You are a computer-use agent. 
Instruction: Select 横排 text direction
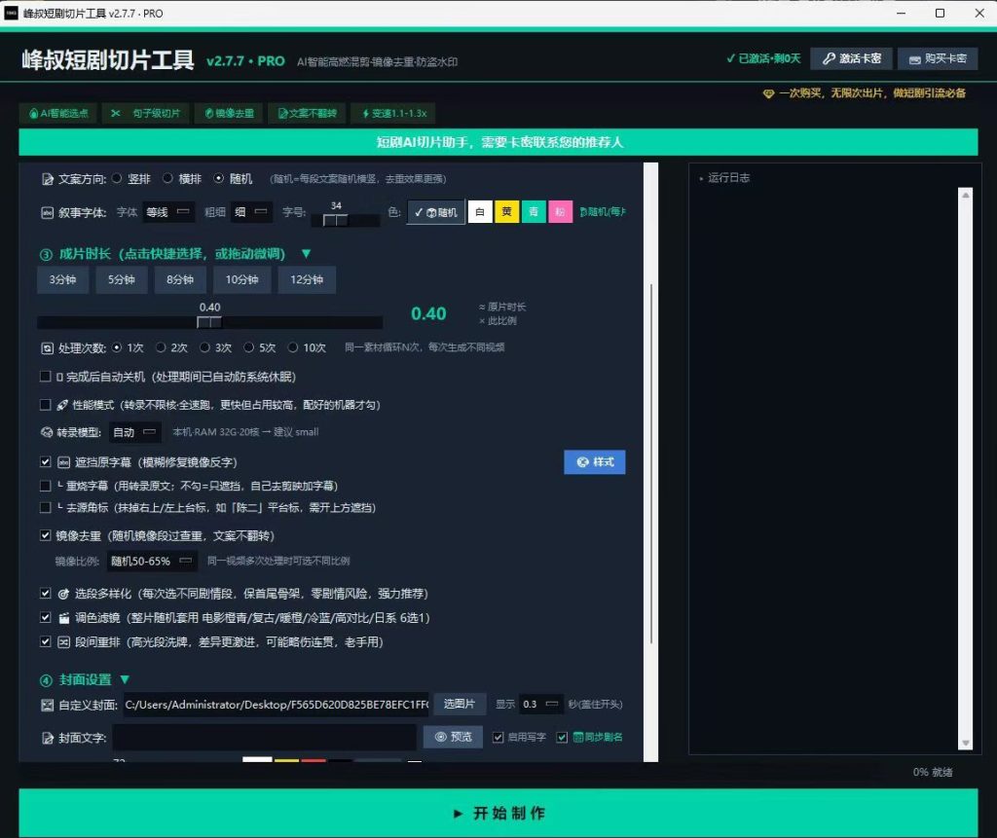coord(167,179)
